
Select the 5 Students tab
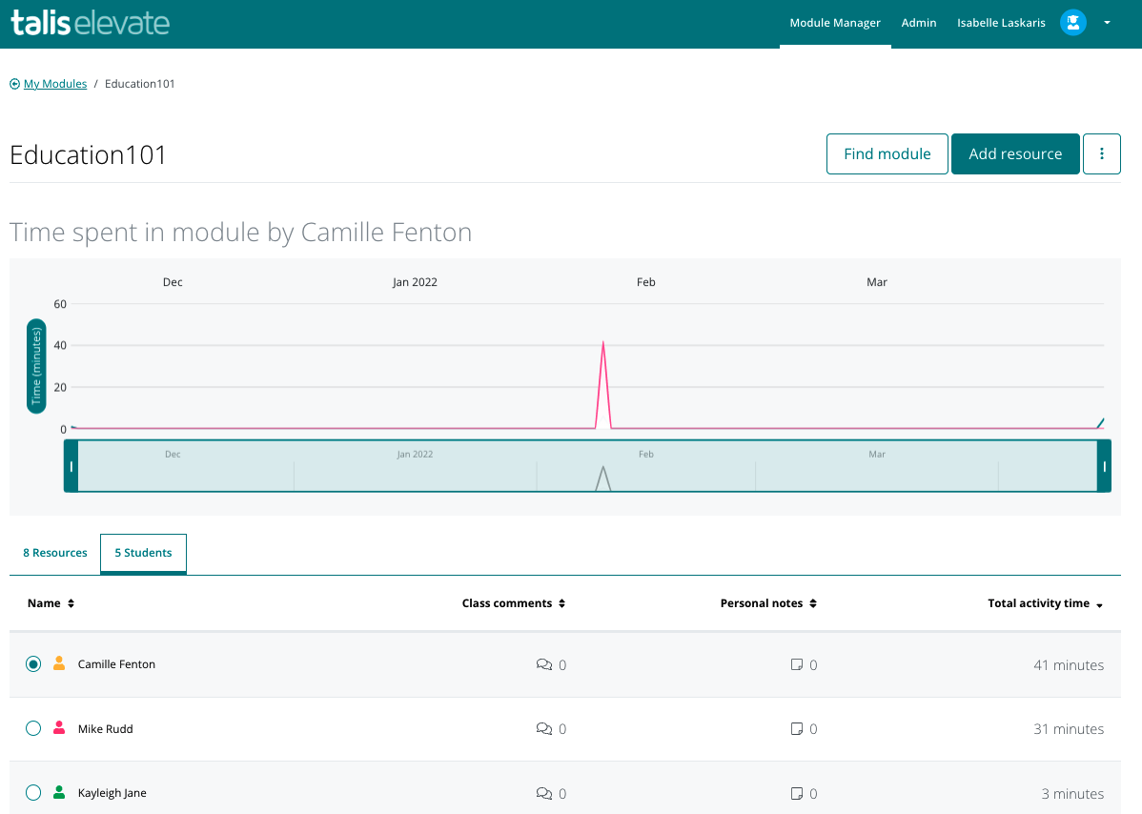[x=144, y=554]
